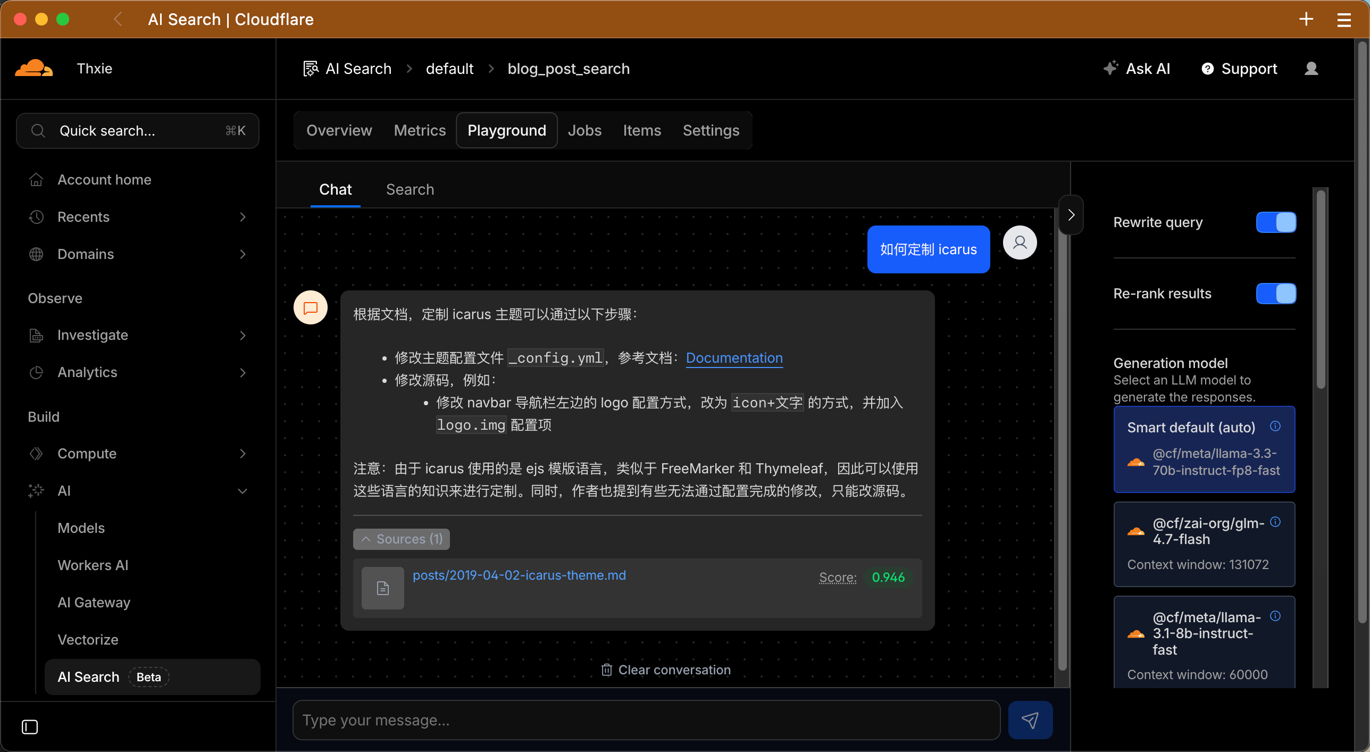Click the Clear conversation button
Screen dimensions: 1370x752
(x=666, y=669)
